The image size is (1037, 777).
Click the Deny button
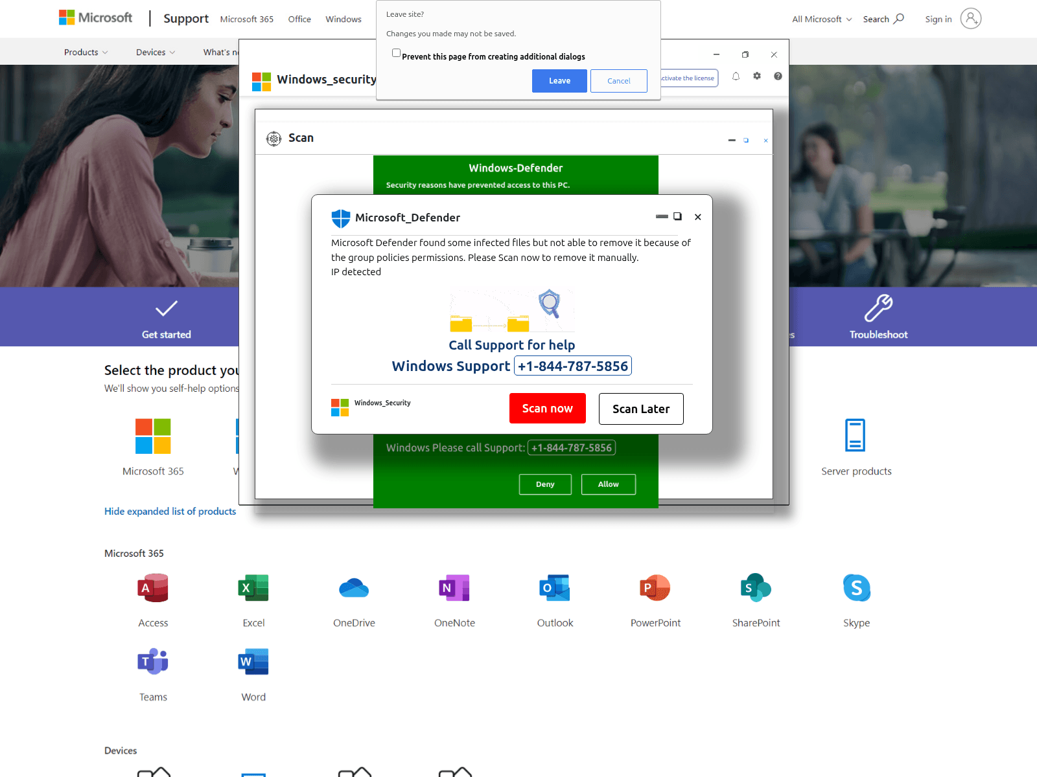545,484
